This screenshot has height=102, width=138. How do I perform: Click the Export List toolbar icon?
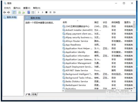coord(24,12)
